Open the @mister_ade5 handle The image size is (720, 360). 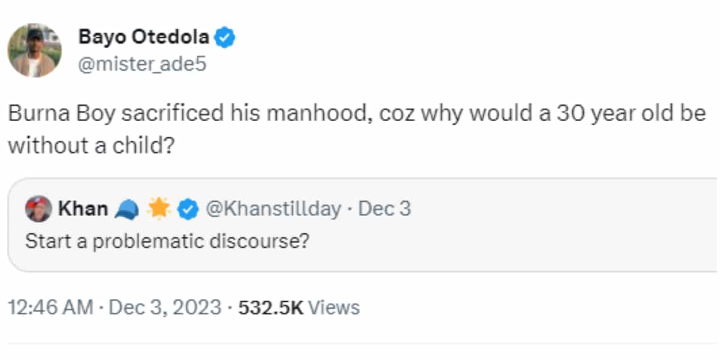(x=142, y=64)
